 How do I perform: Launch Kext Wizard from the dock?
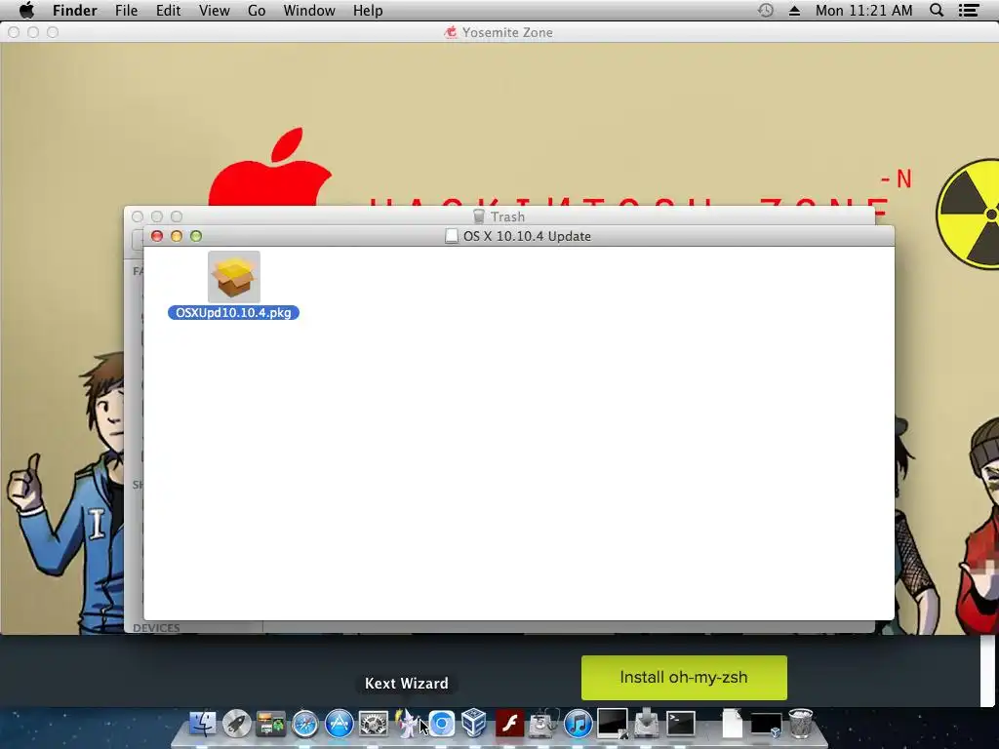pyautogui.click(x=407, y=725)
